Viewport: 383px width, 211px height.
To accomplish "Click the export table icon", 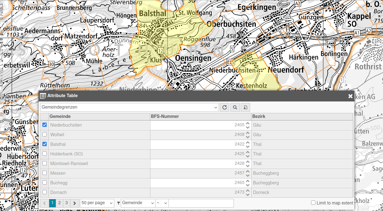I will 245,107.
